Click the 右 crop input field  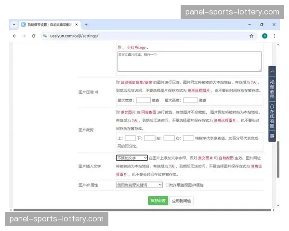(188, 138)
